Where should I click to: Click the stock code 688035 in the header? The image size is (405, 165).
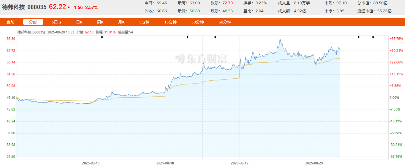(37, 7)
